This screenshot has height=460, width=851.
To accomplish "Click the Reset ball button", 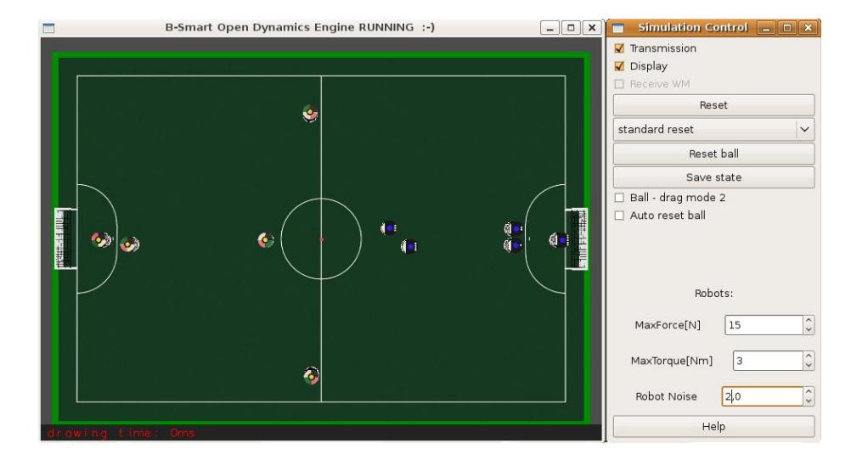I will (x=713, y=154).
